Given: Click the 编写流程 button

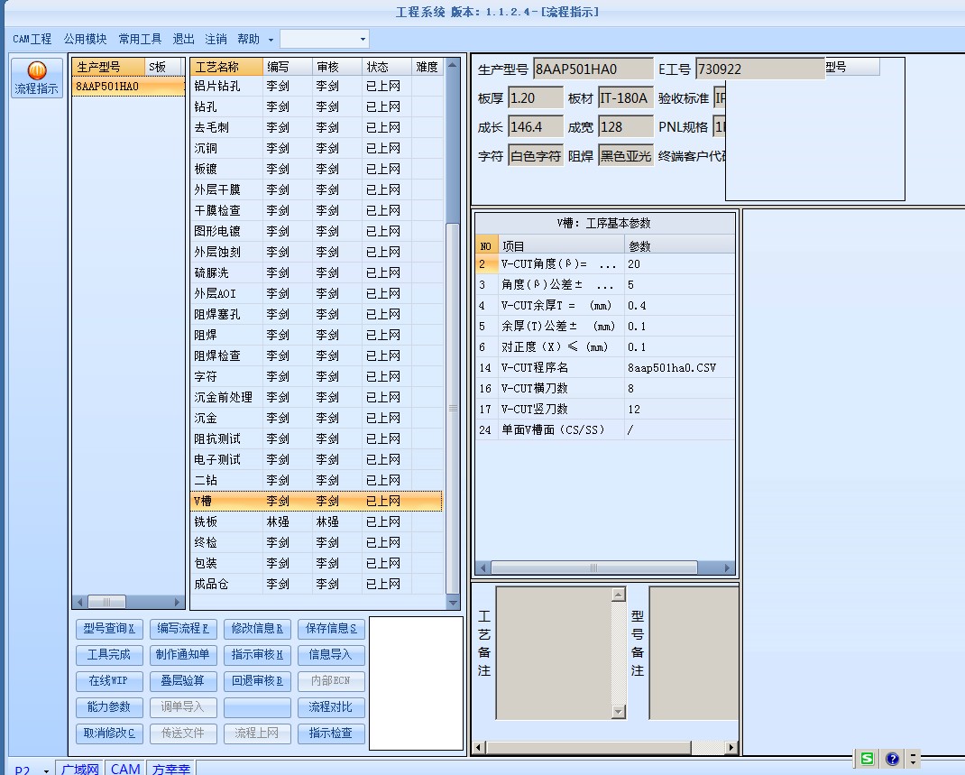Looking at the screenshot, I should point(183,629).
